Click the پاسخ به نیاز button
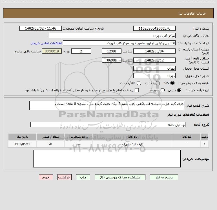Viewport: 217px width, 210px height. point(164,177)
